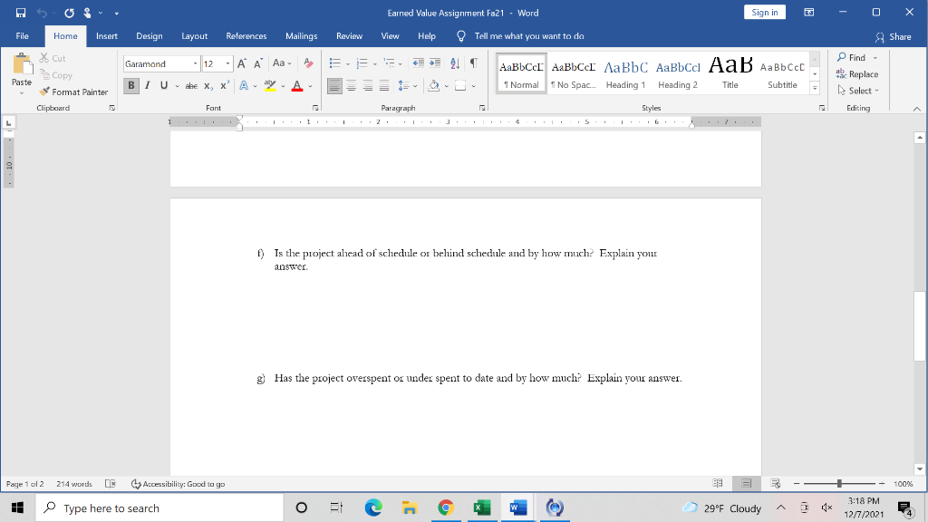Select the Underline icon
The image size is (928, 522).
(163, 84)
